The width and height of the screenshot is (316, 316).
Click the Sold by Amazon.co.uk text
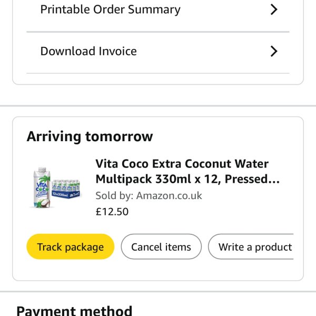[149, 196]
